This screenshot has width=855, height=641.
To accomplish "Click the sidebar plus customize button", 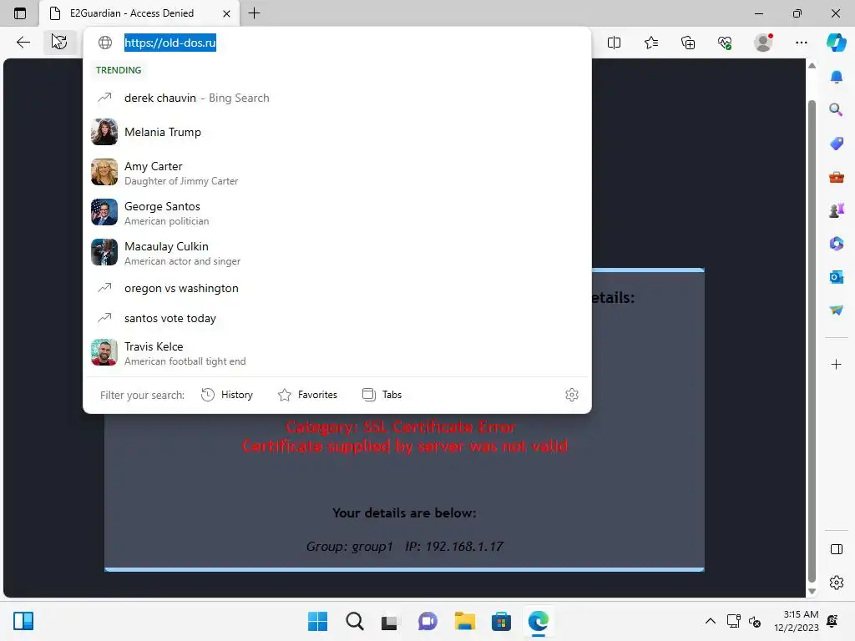I will click(x=837, y=364).
